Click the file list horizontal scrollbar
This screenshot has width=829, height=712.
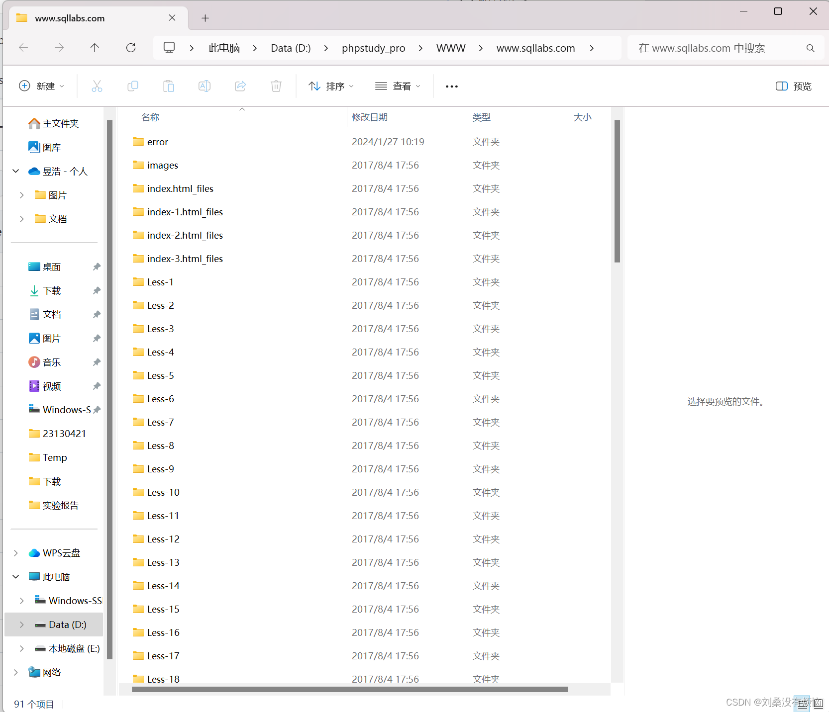click(350, 689)
